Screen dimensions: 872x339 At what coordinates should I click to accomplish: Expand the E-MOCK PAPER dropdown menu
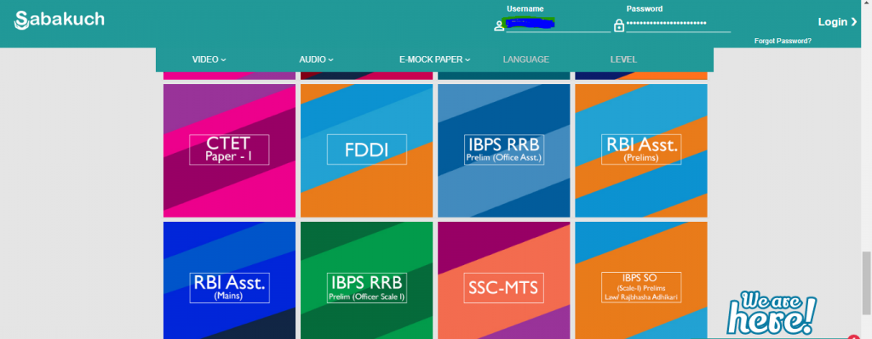435,59
